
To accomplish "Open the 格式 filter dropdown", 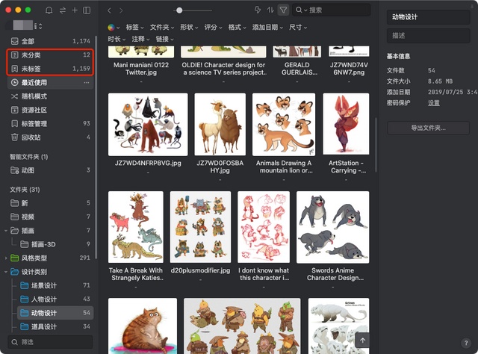I will pyautogui.click(x=238, y=28).
